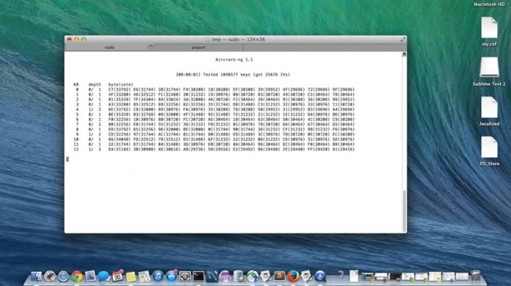
Task: Select the .DS_Store file on the desktop
Action: [489, 151]
